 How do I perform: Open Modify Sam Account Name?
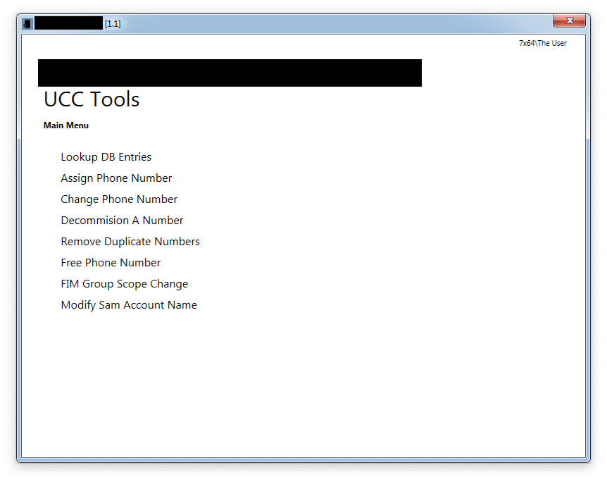[129, 305]
